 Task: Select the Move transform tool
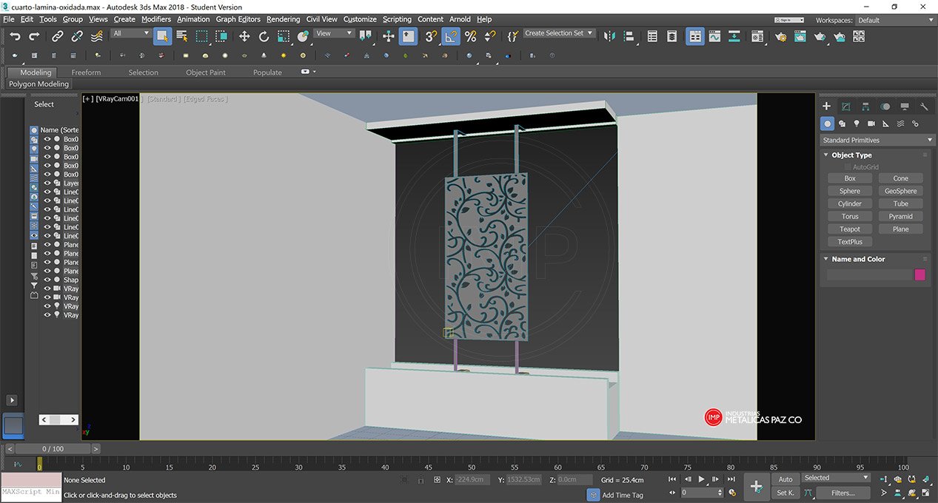tap(244, 36)
